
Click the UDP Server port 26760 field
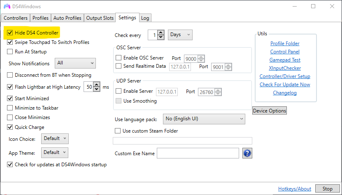pos(206,92)
